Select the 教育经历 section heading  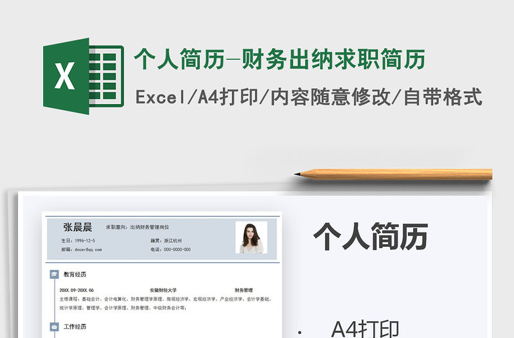75,274
